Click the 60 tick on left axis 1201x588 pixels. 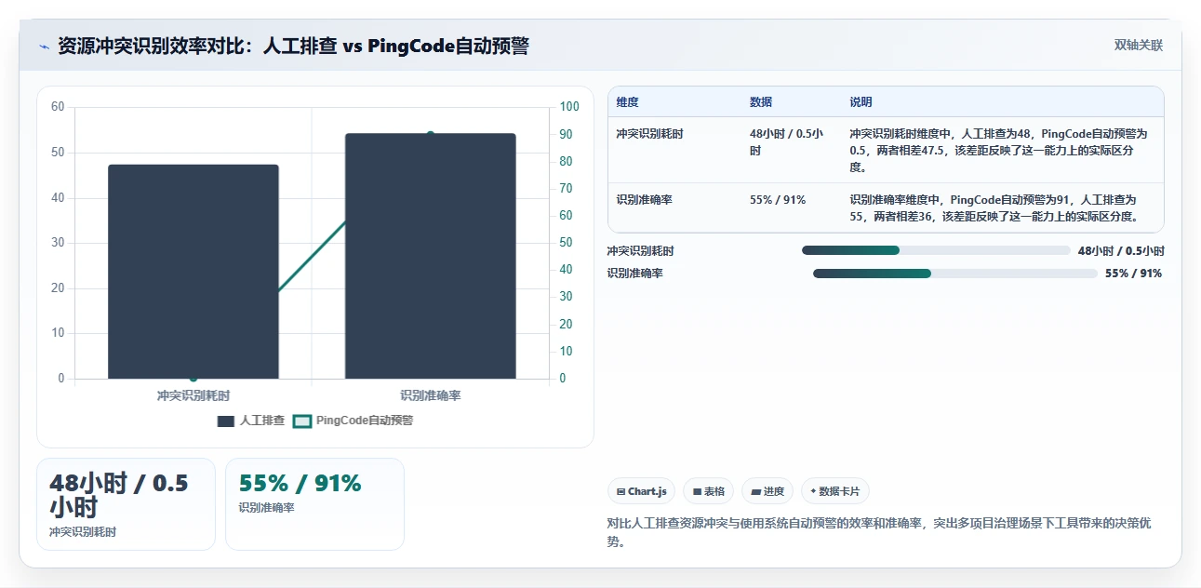[x=58, y=107]
